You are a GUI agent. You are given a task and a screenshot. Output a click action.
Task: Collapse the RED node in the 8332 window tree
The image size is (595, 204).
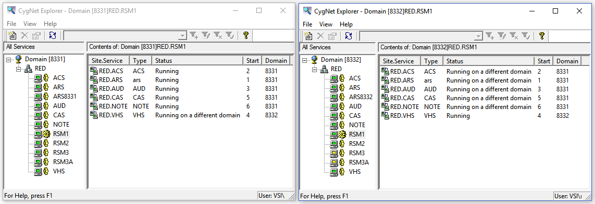(315, 69)
